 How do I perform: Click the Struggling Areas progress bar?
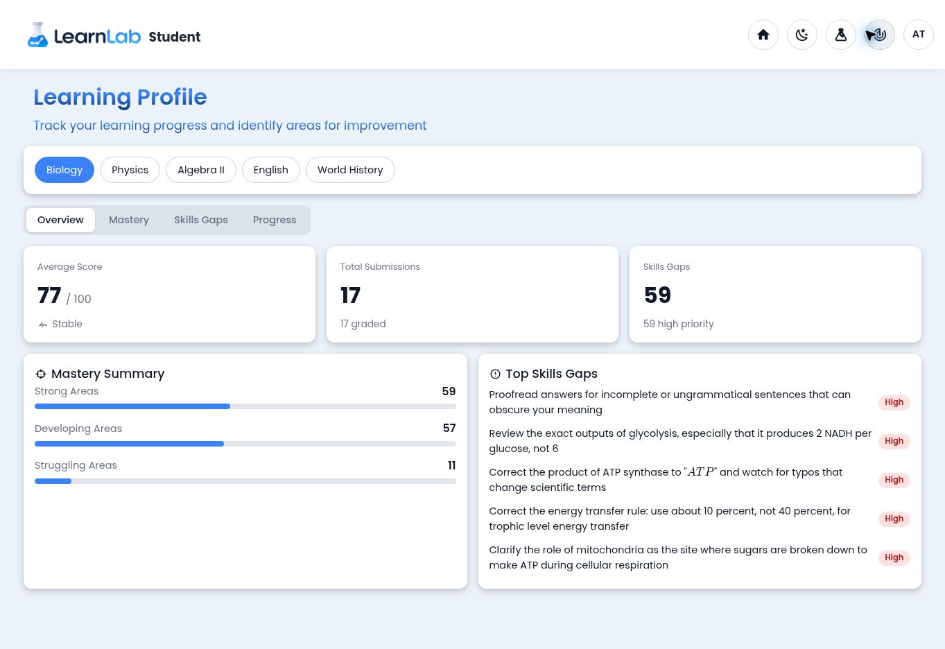coord(245,481)
